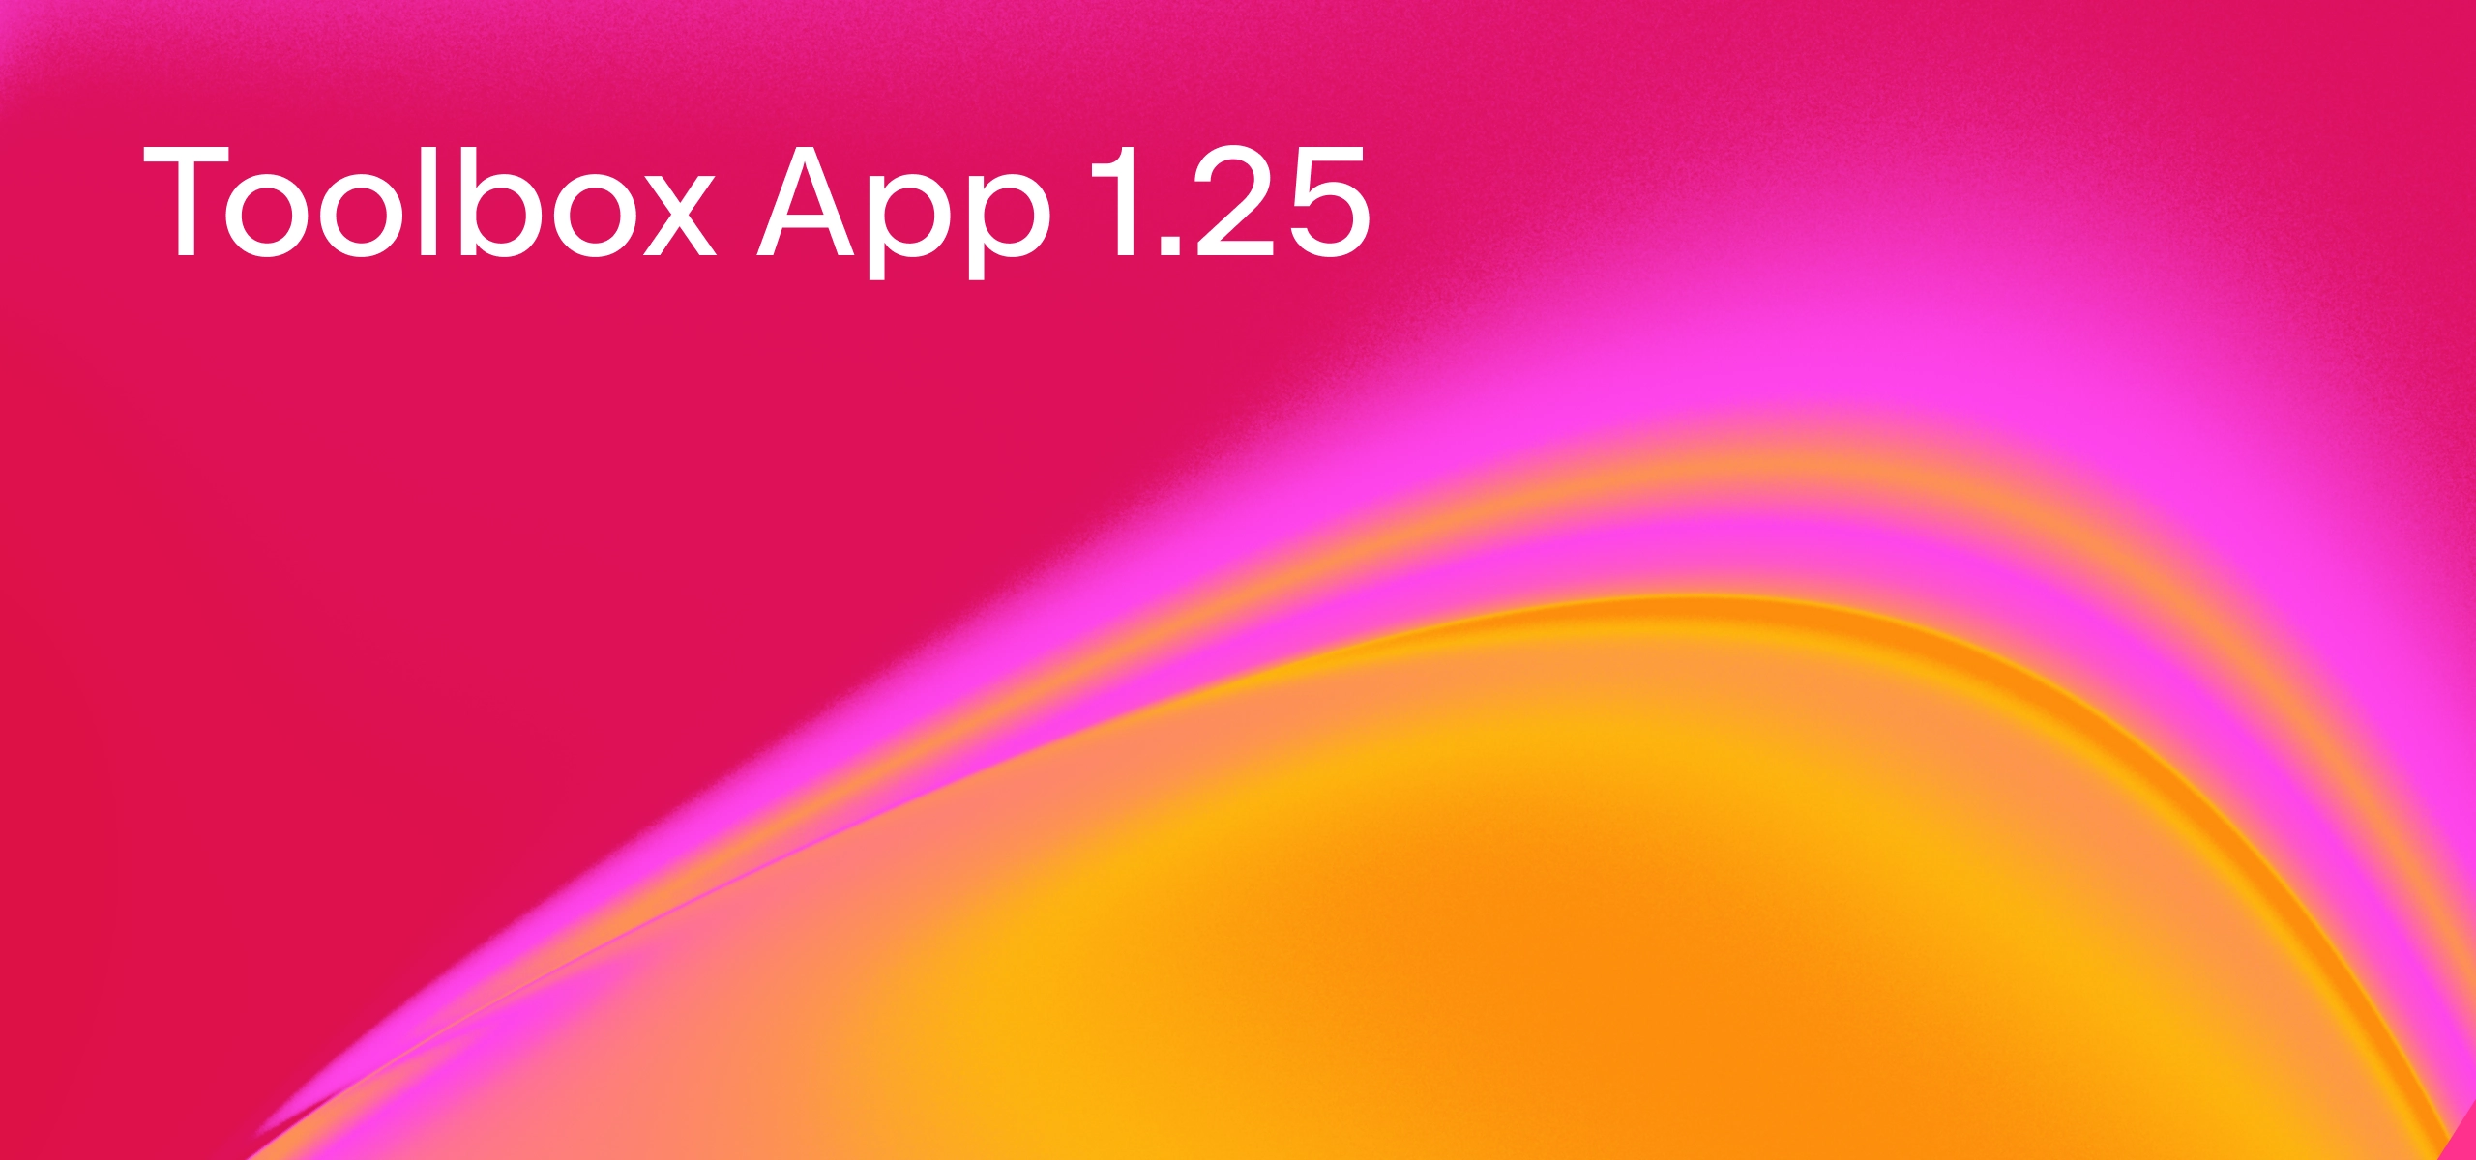
Task: Click the orange wave design element
Action: coord(1737,947)
